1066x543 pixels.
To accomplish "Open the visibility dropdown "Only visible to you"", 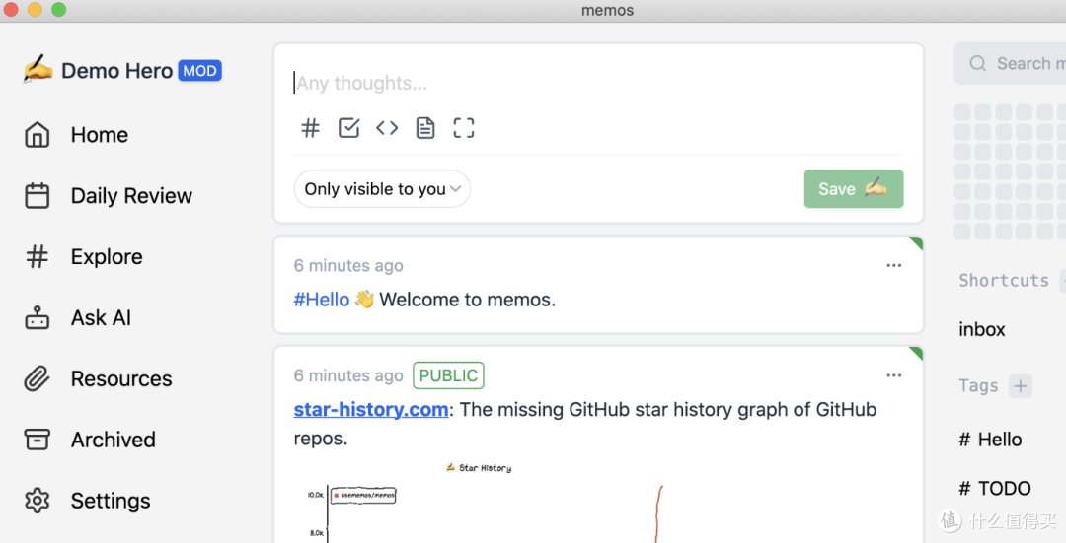I will click(x=382, y=189).
